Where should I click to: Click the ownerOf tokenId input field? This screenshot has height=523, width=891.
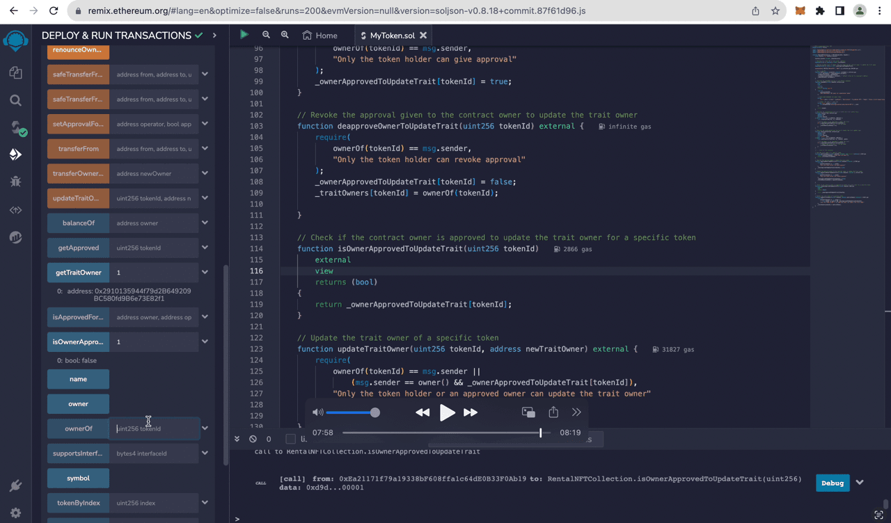pyautogui.click(x=154, y=428)
